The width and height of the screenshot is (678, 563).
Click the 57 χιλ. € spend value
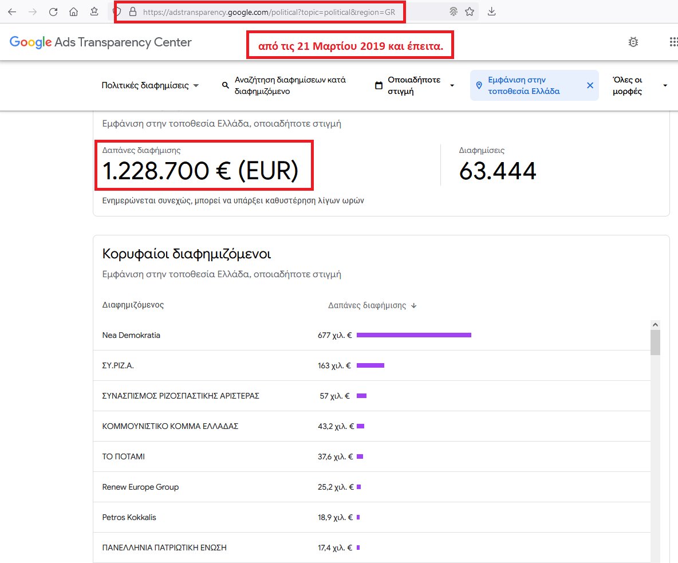[x=334, y=396]
